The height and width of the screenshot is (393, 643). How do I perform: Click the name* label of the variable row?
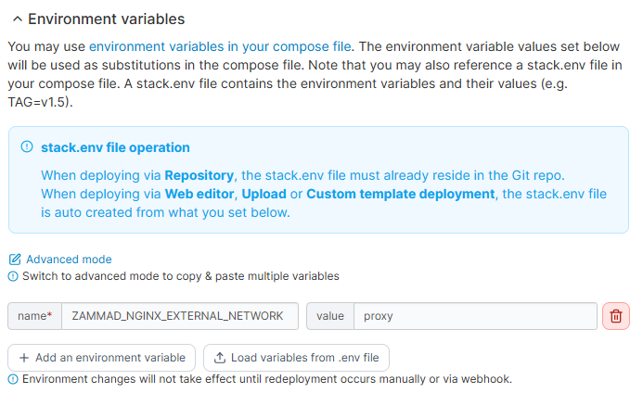click(x=34, y=316)
